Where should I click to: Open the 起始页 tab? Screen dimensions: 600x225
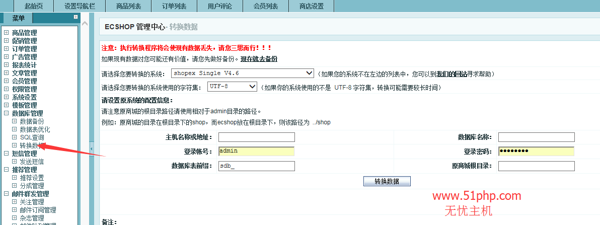point(33,6)
